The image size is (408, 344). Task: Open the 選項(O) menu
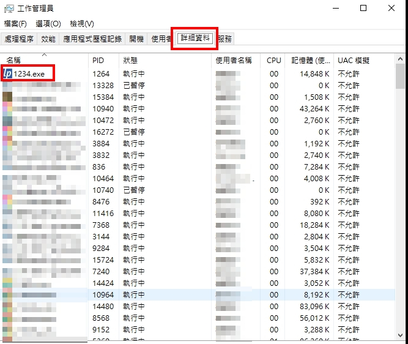[x=48, y=24]
